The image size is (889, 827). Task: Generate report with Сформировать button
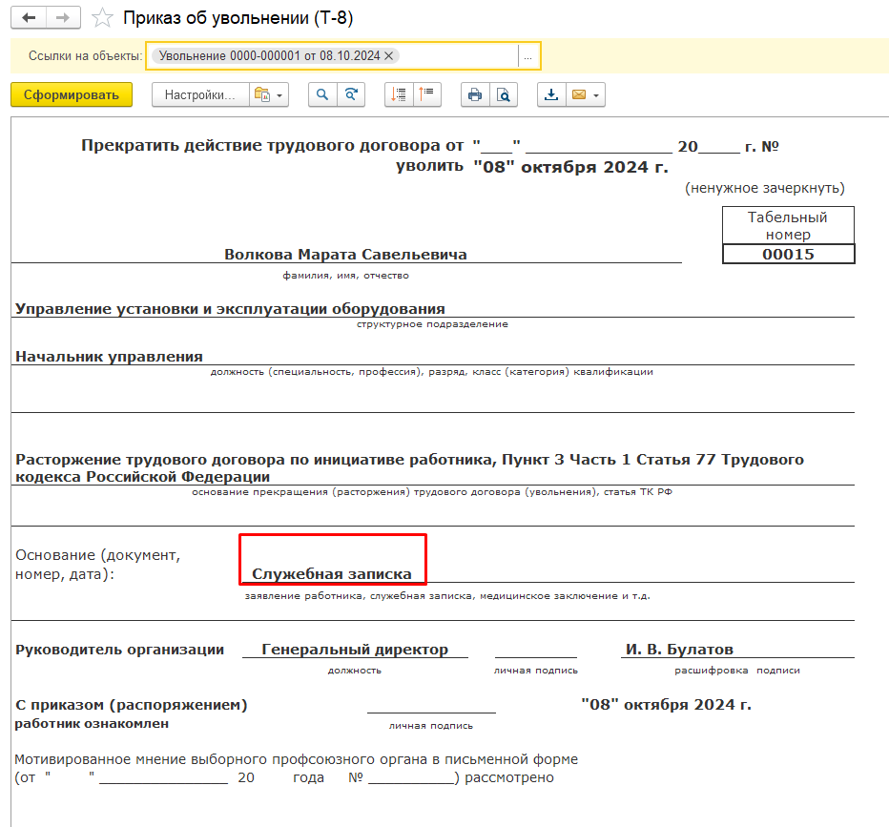click(72, 94)
